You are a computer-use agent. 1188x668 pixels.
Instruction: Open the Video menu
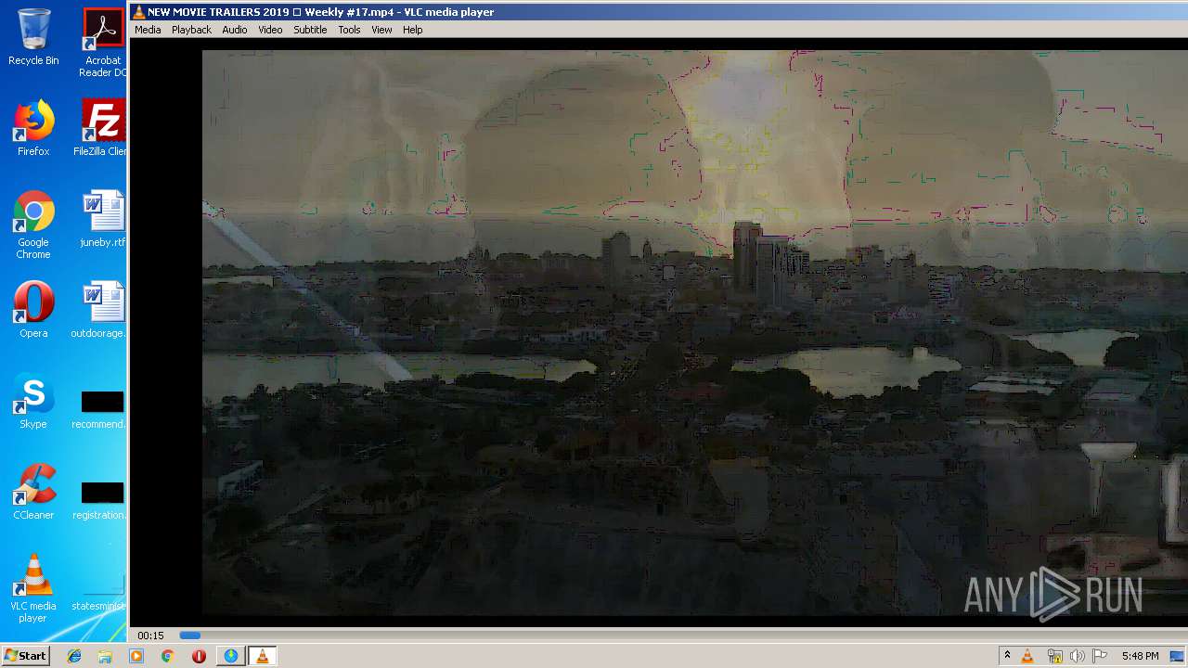coord(270,30)
